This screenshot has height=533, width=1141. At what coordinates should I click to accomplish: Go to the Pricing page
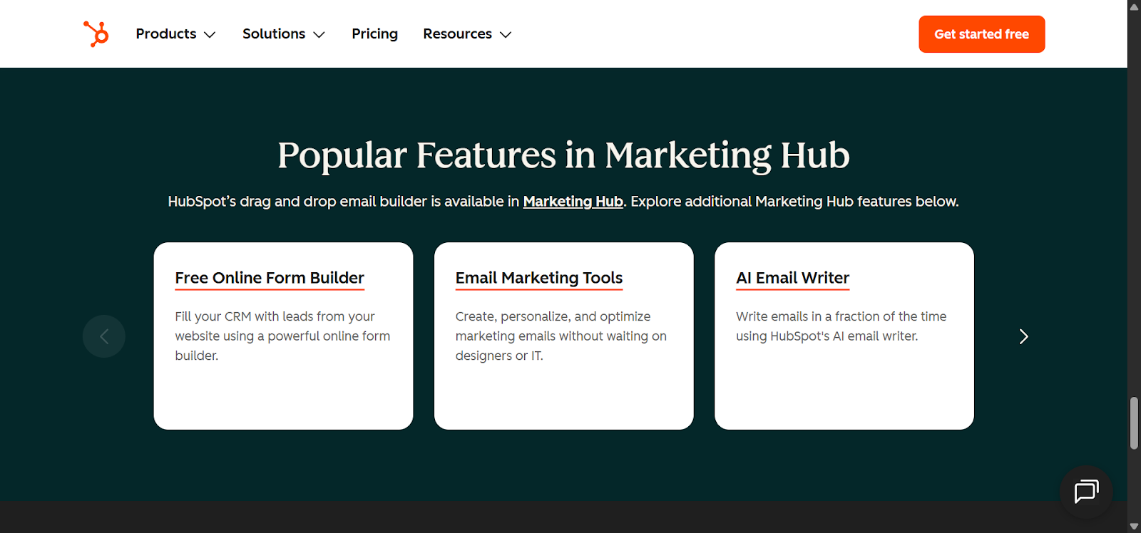(x=374, y=34)
